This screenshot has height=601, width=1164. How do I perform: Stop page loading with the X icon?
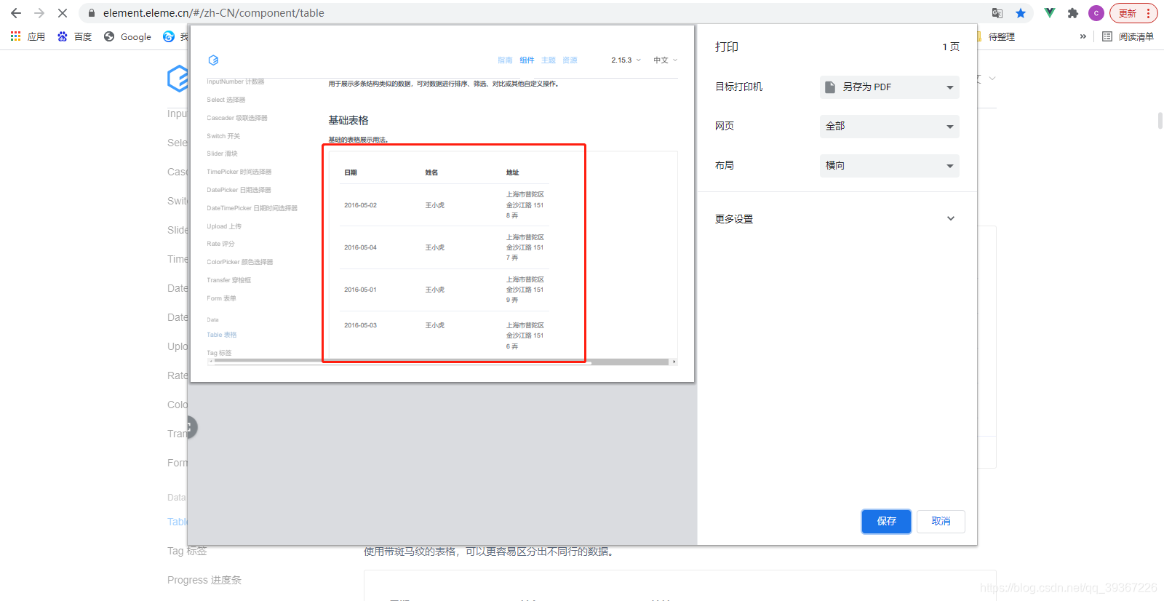coord(63,13)
